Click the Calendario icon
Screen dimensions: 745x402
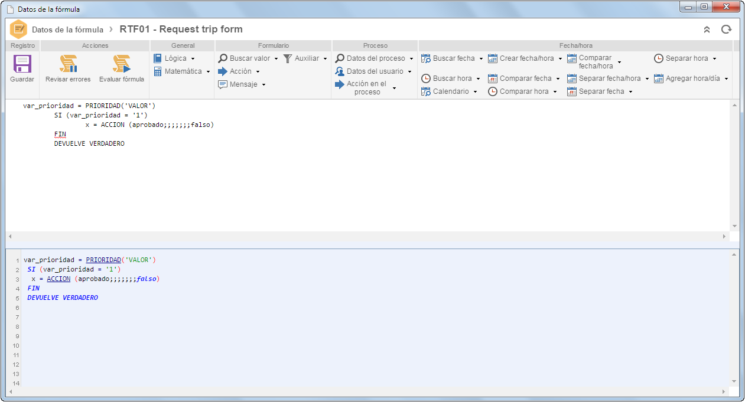click(426, 91)
